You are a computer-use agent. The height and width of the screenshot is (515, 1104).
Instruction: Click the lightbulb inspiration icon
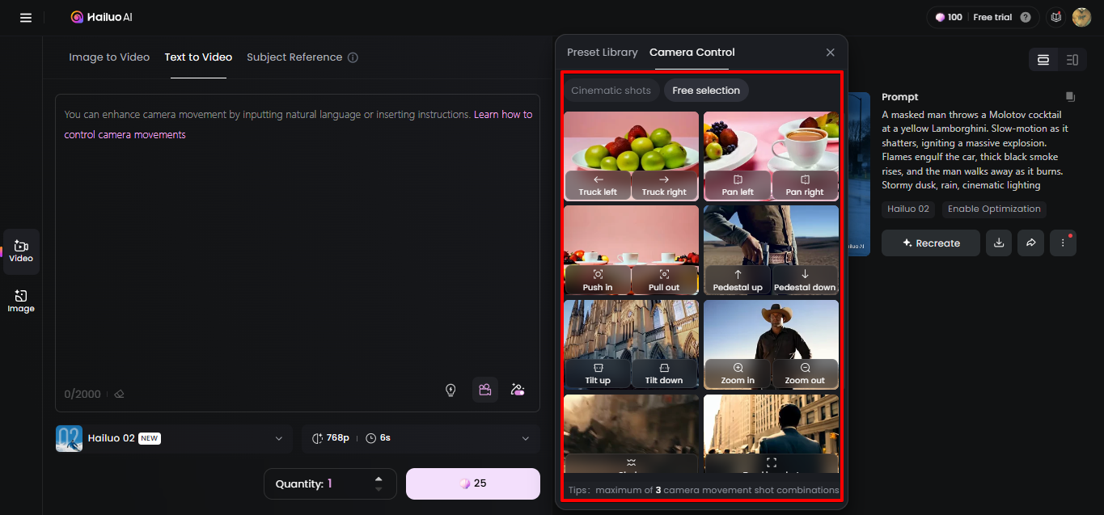coord(451,390)
